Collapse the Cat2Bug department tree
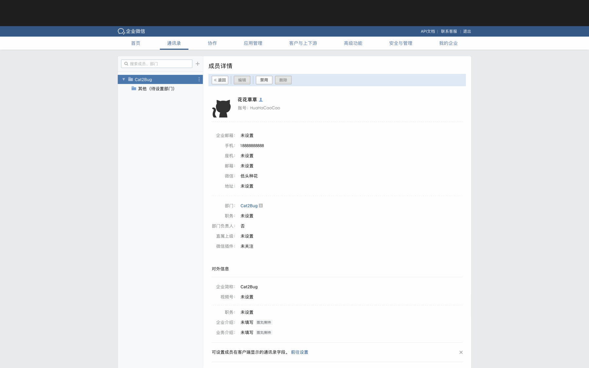 tap(124, 79)
